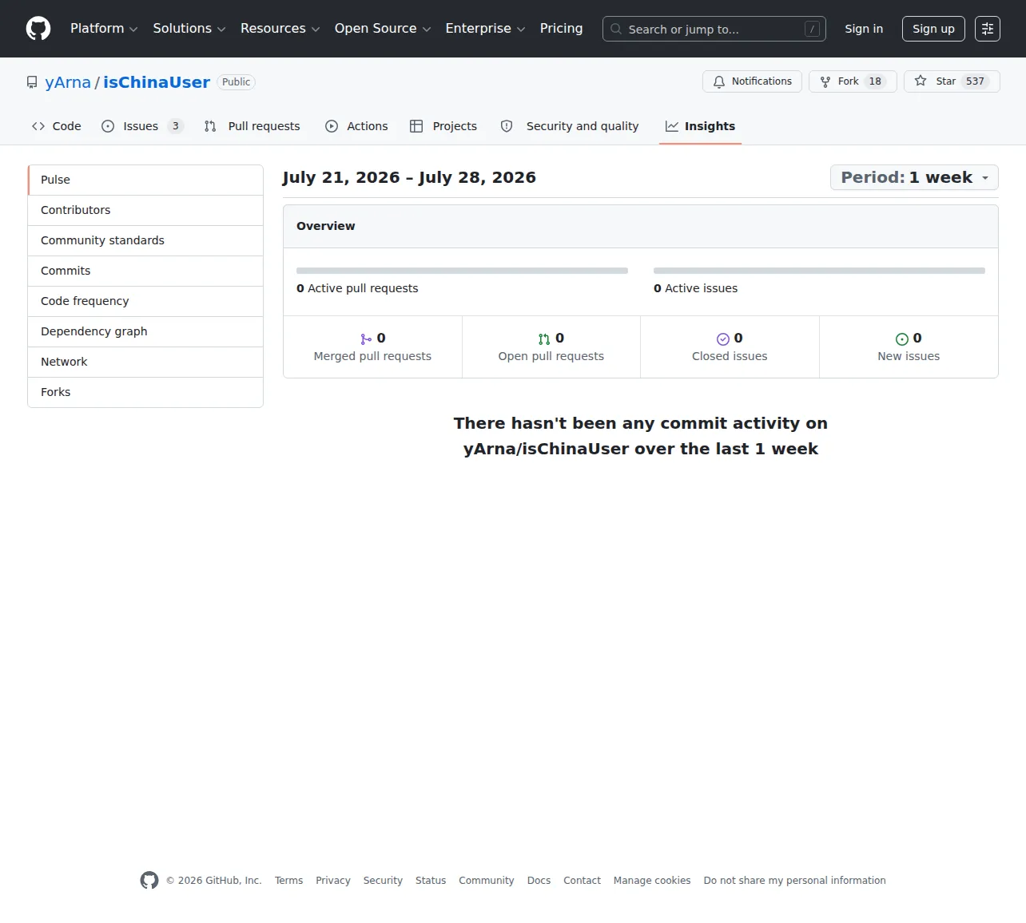
Task: Open the Privacy footer link
Action: click(x=333, y=881)
